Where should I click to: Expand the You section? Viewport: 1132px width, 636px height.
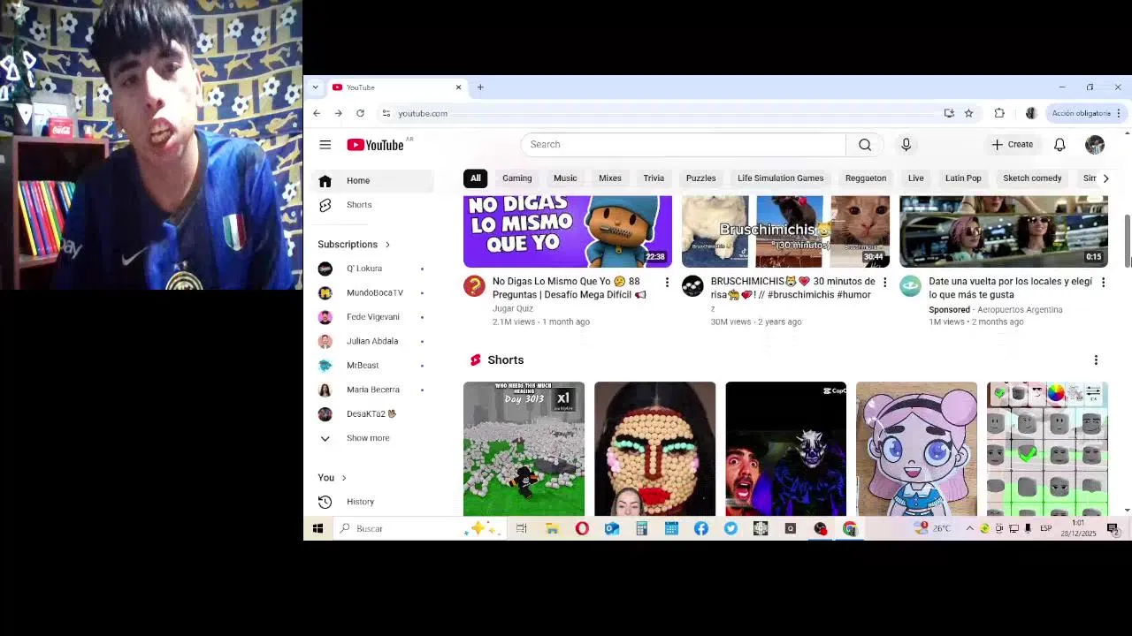pos(333,478)
